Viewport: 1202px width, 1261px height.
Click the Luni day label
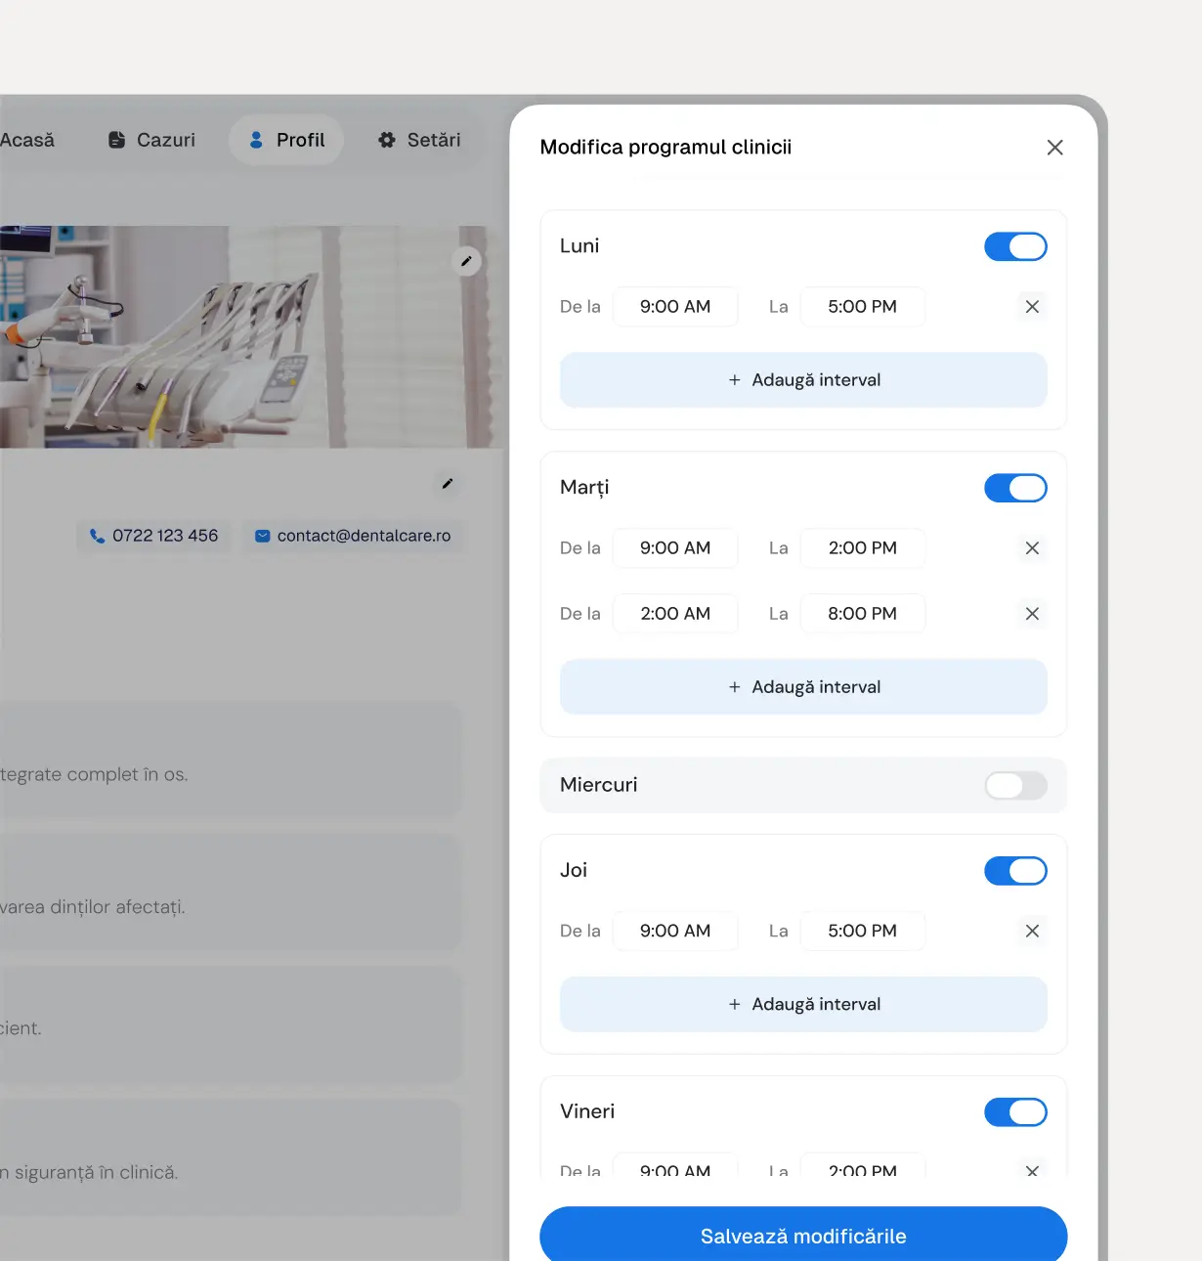pos(580,246)
